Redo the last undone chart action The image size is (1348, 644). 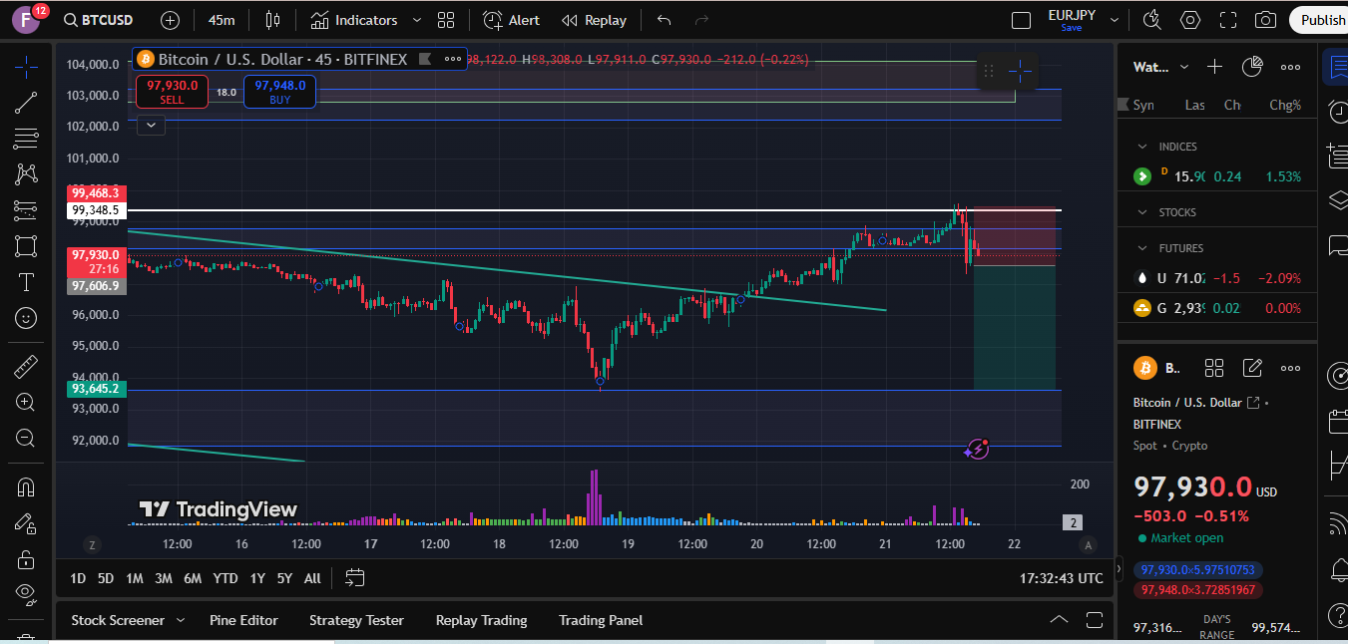(701, 20)
